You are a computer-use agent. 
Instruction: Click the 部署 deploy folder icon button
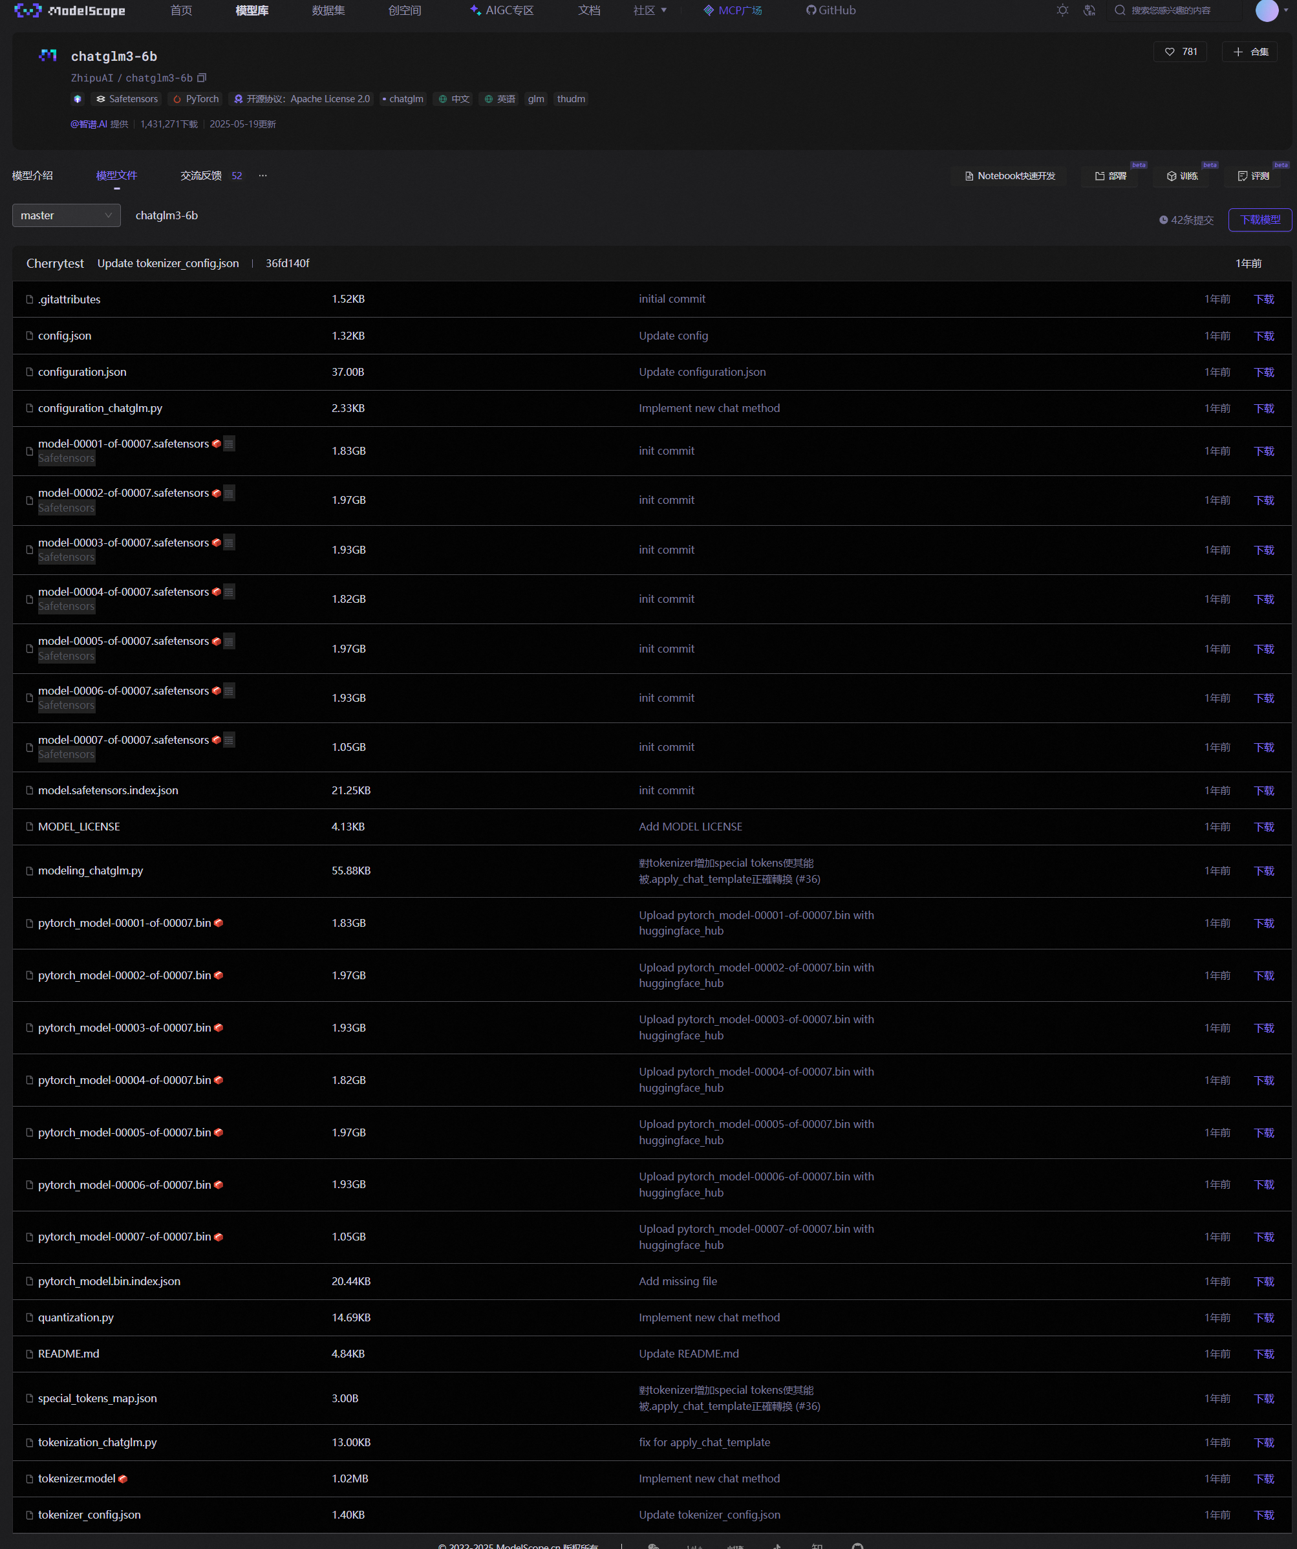[1109, 177]
